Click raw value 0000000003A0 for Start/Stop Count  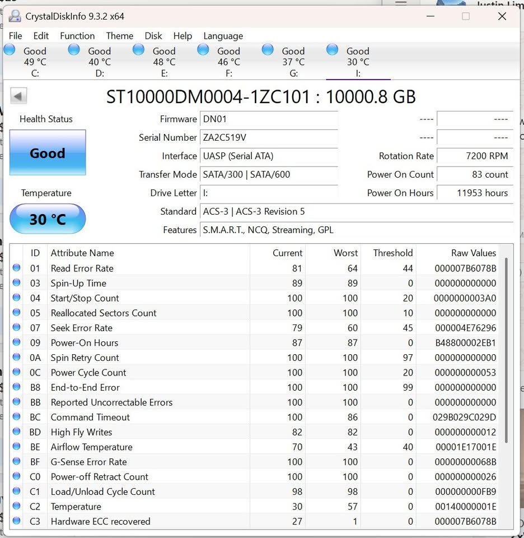coord(465,298)
